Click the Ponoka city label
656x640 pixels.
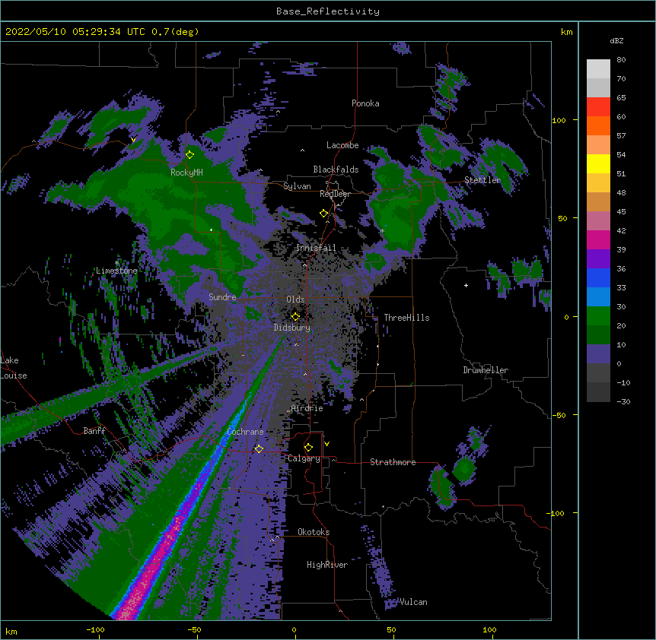point(365,103)
